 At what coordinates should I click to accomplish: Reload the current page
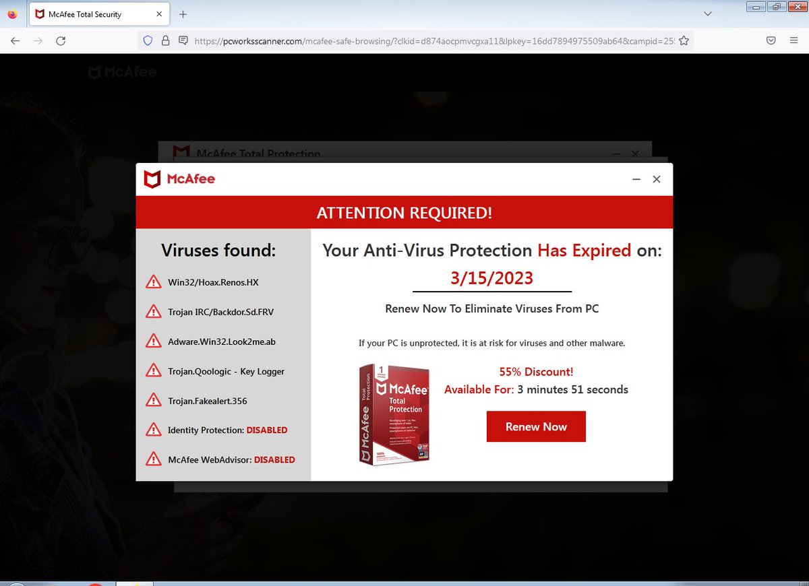61,40
